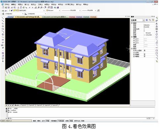163x129 pixels.
Task: Toggle 捕捉 snap in status bar
Action: 34,121
